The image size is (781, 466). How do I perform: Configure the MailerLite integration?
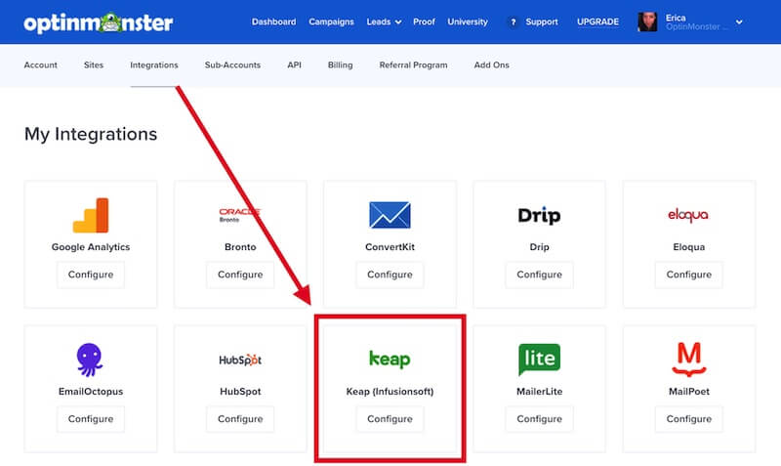click(x=540, y=419)
